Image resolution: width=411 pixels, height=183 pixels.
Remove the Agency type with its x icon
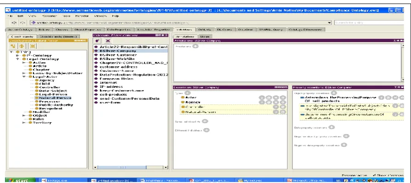tap(276, 102)
